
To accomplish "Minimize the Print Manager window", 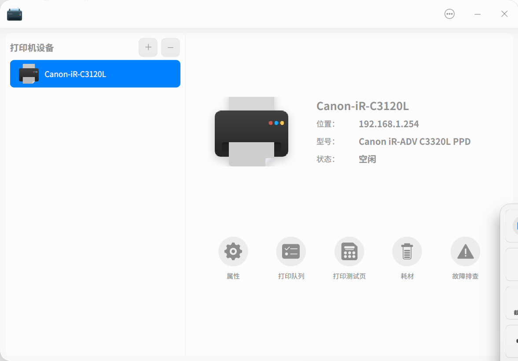I will [x=478, y=14].
